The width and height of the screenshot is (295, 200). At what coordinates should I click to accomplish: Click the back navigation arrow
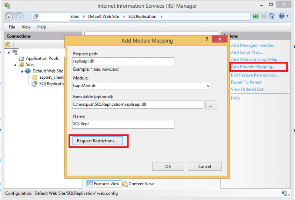(10, 17)
